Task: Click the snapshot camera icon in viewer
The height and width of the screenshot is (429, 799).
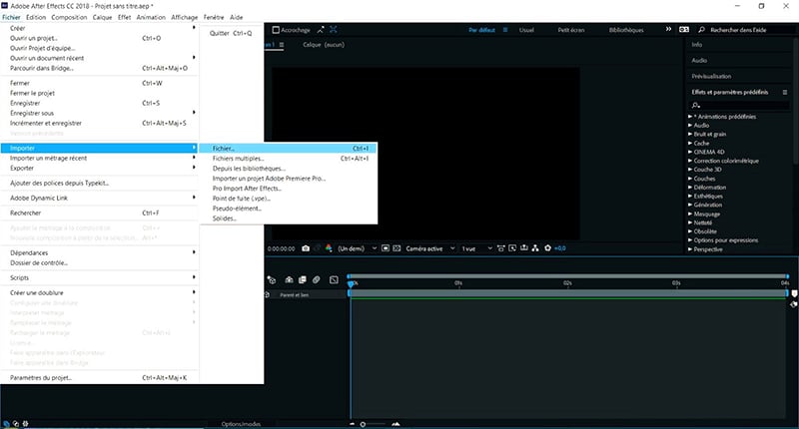Action: click(306, 247)
